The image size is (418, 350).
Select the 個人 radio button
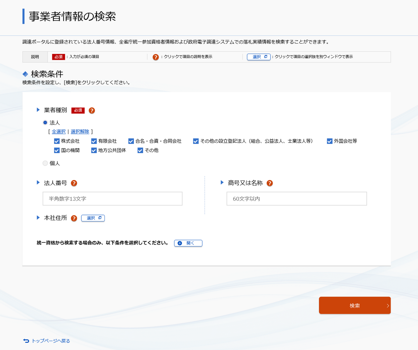pyautogui.click(x=45, y=163)
